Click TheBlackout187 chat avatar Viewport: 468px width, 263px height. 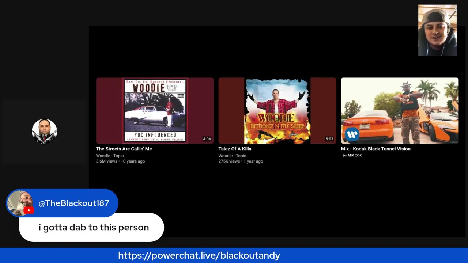click(20, 203)
